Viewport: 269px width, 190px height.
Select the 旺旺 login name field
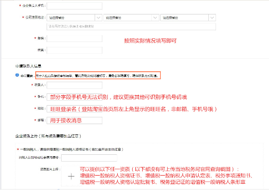click(74, 109)
